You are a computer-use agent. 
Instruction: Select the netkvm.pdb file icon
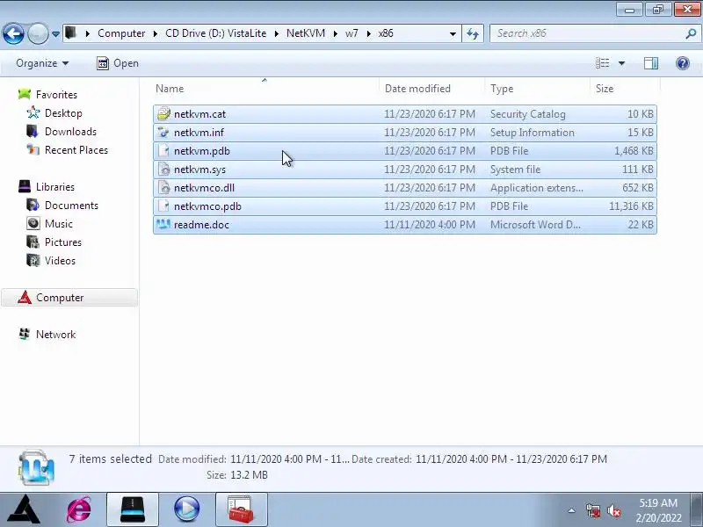(163, 150)
